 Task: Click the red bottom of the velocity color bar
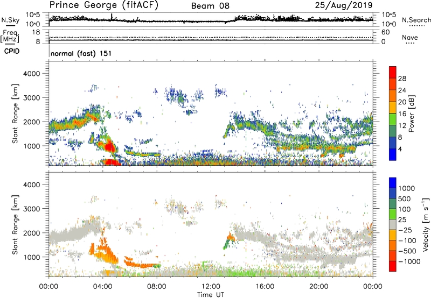tap(393, 267)
